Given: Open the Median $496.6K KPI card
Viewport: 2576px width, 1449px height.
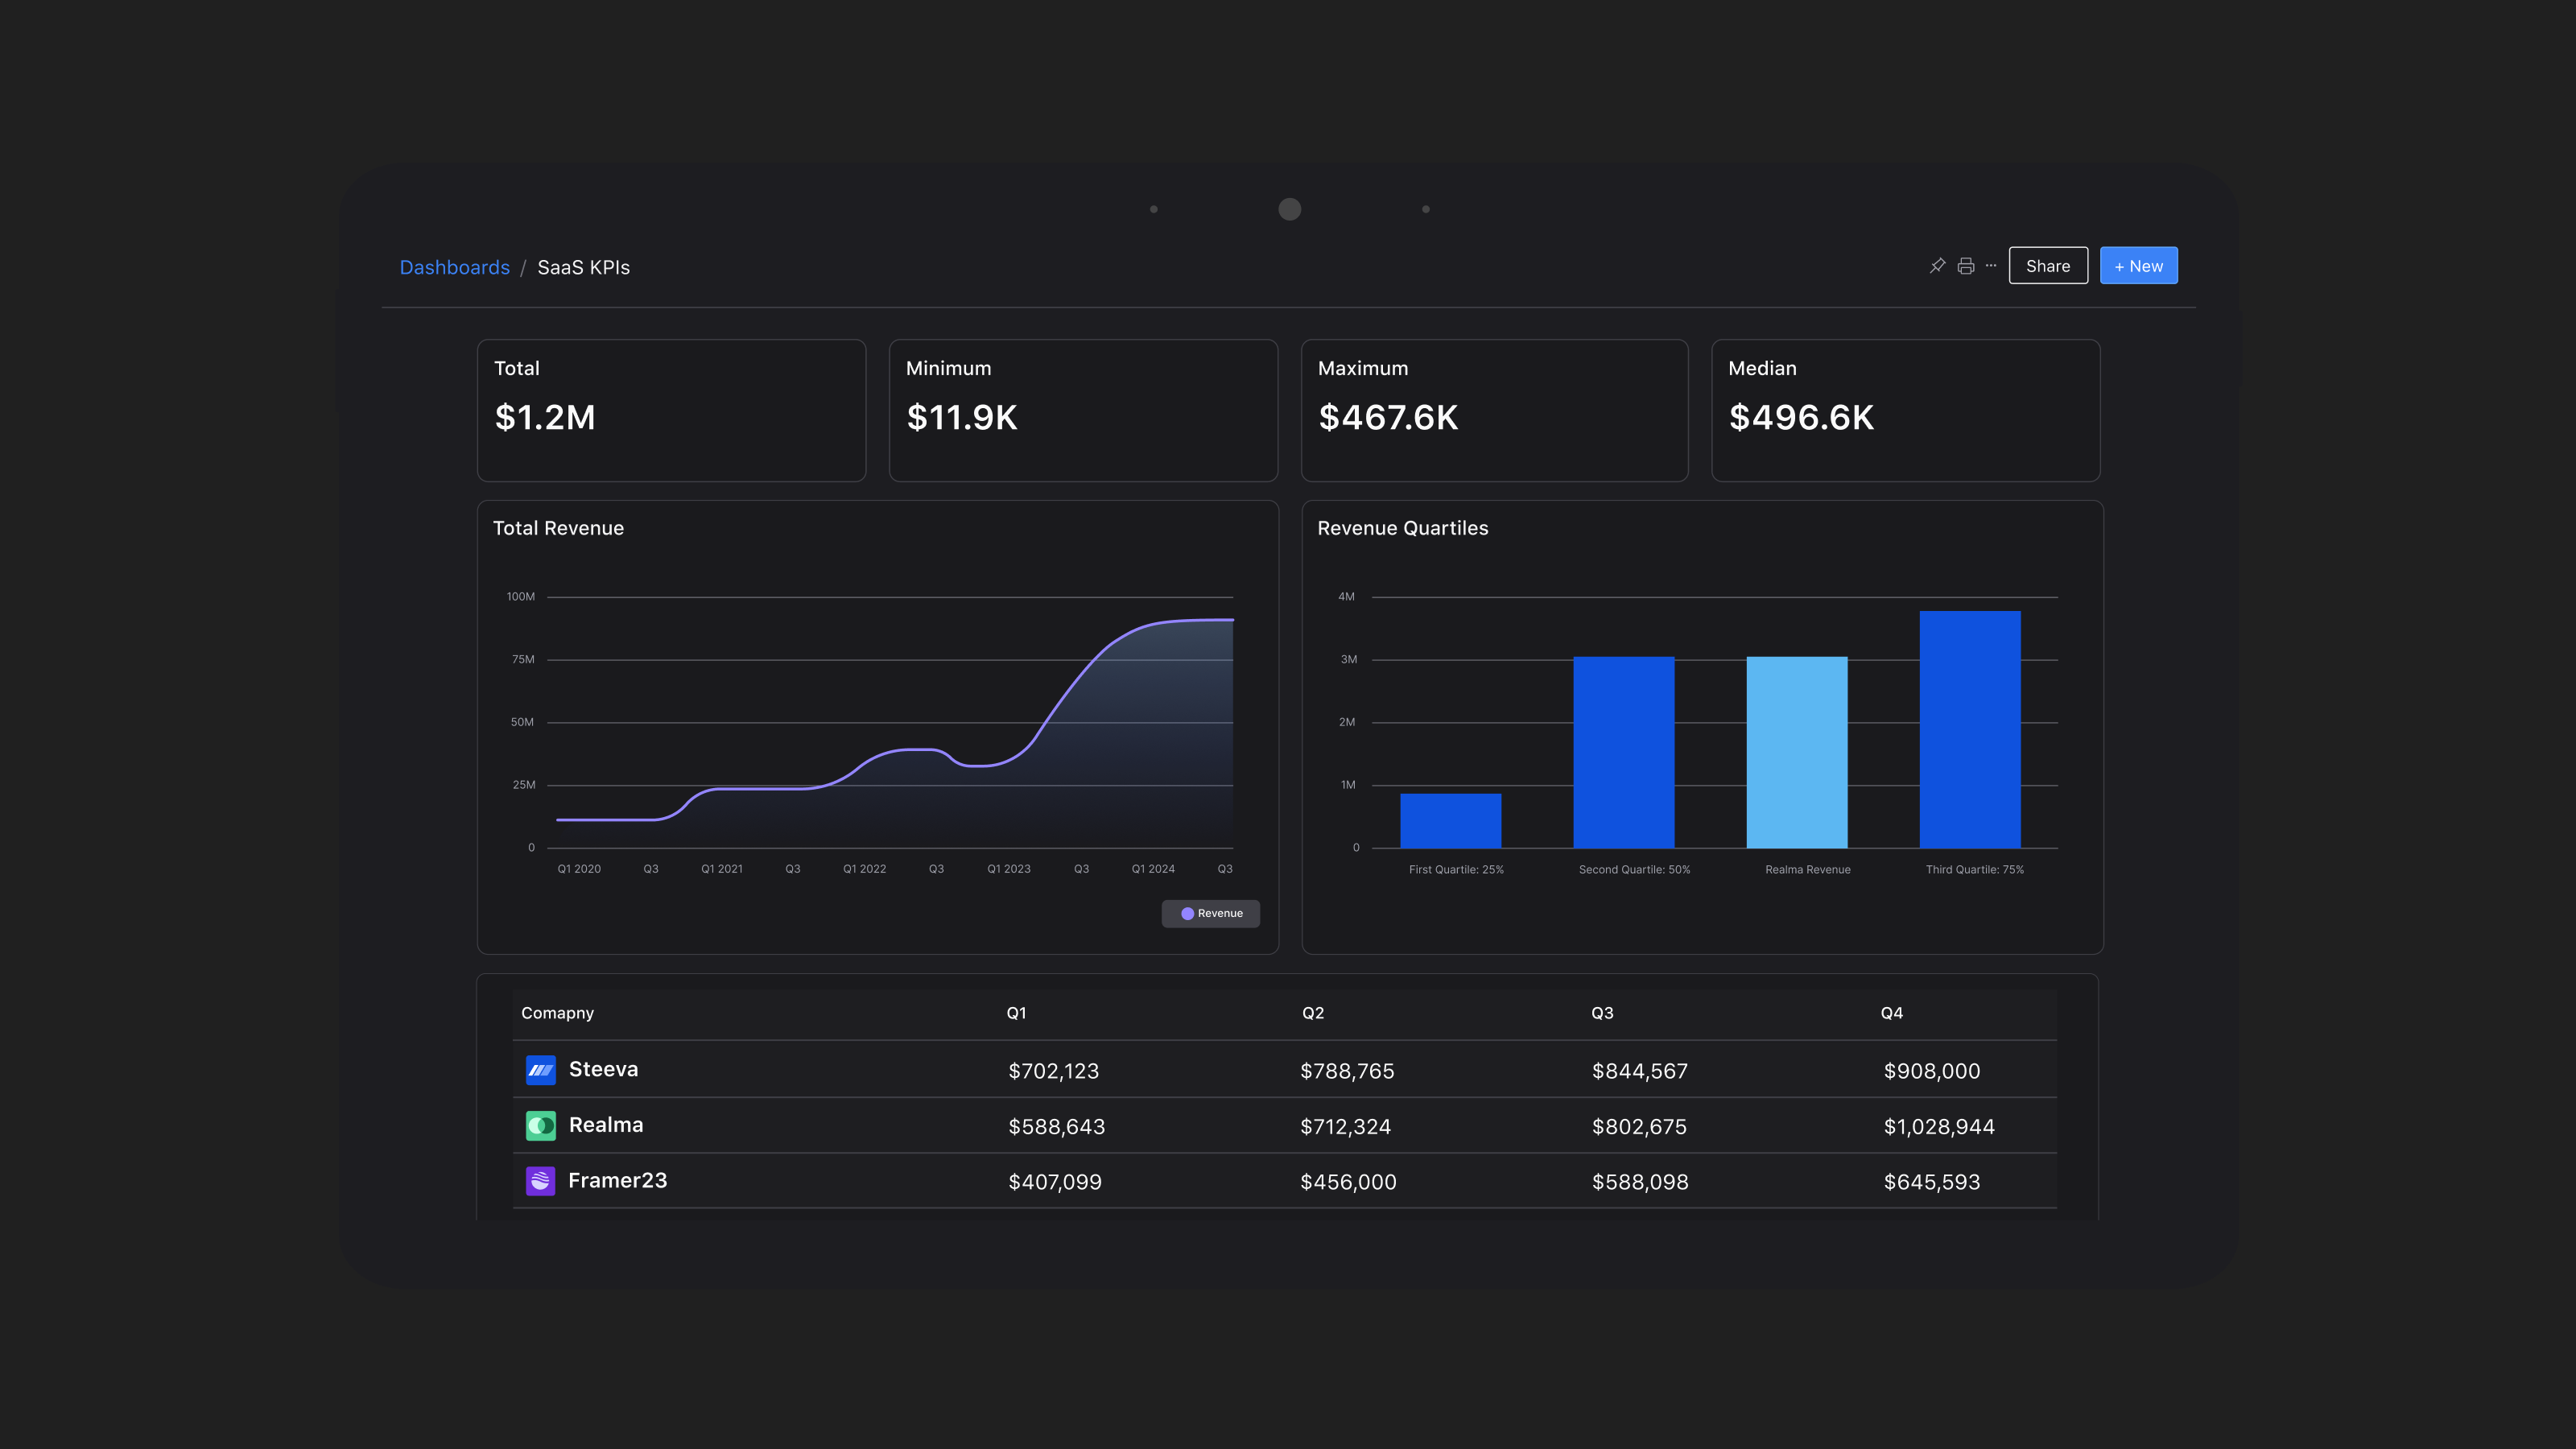Looking at the screenshot, I should 1905,410.
